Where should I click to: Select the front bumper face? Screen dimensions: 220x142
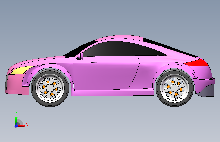[15, 82]
